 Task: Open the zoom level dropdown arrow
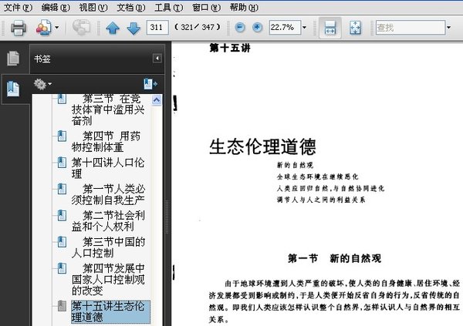[305, 28]
